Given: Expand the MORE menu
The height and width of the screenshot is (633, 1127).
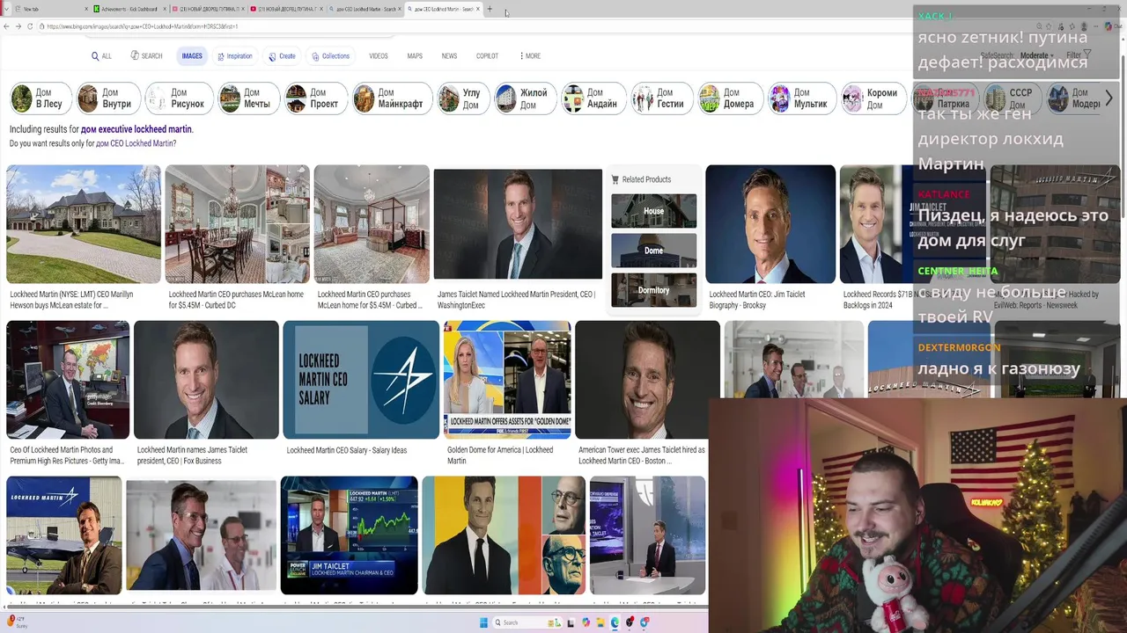Looking at the screenshot, I should pos(530,56).
